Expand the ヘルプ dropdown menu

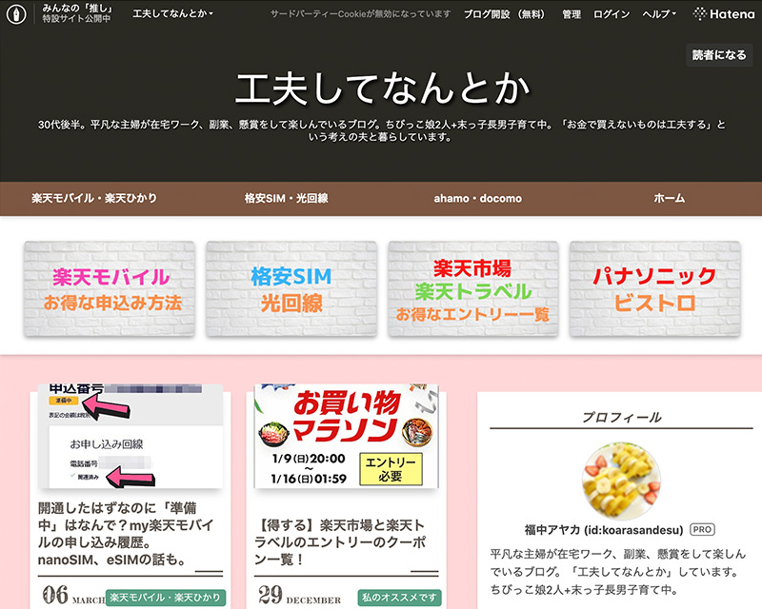[659, 14]
